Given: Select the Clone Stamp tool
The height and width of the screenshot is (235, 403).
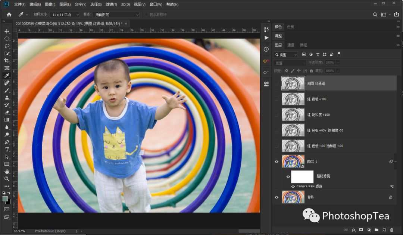Looking at the screenshot, I should tap(7, 98).
